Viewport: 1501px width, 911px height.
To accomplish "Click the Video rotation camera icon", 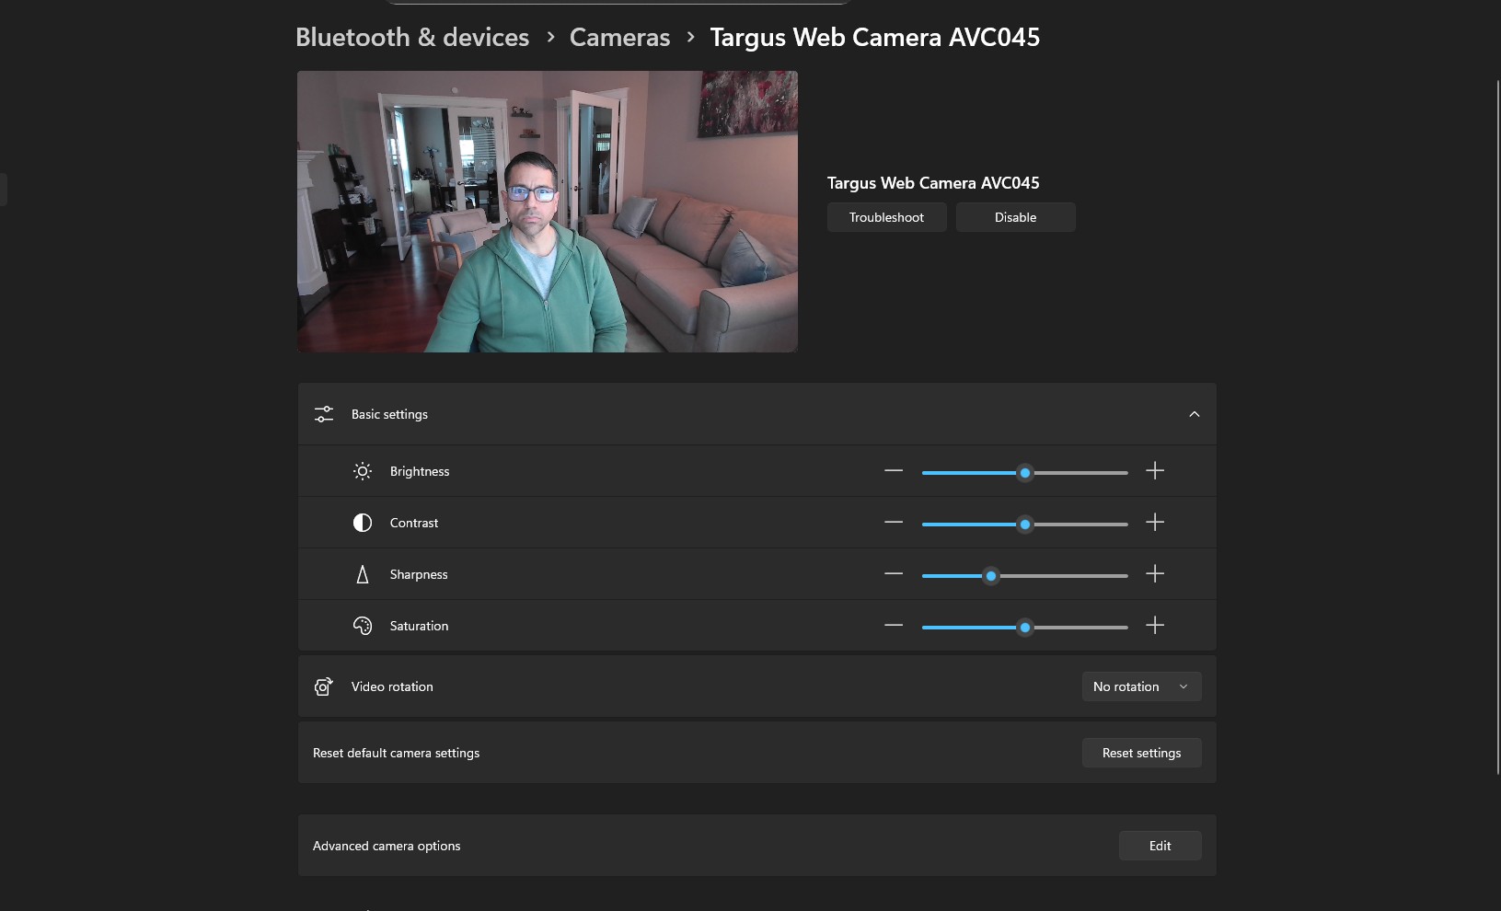I will tap(323, 686).
